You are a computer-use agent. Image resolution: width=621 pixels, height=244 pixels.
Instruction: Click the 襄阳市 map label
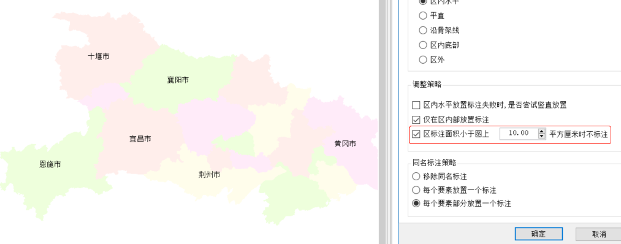(x=178, y=80)
